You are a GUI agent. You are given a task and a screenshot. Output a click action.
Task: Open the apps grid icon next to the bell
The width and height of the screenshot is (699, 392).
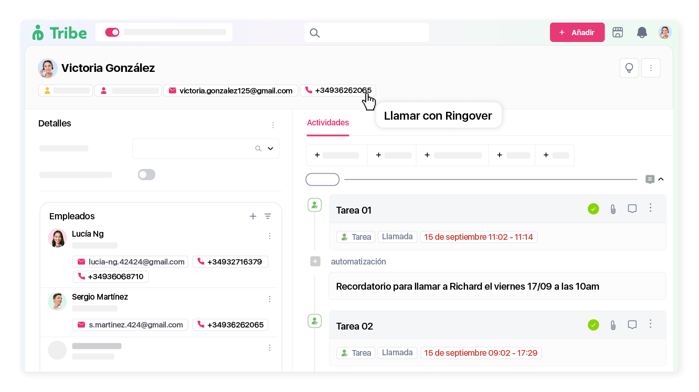click(618, 32)
